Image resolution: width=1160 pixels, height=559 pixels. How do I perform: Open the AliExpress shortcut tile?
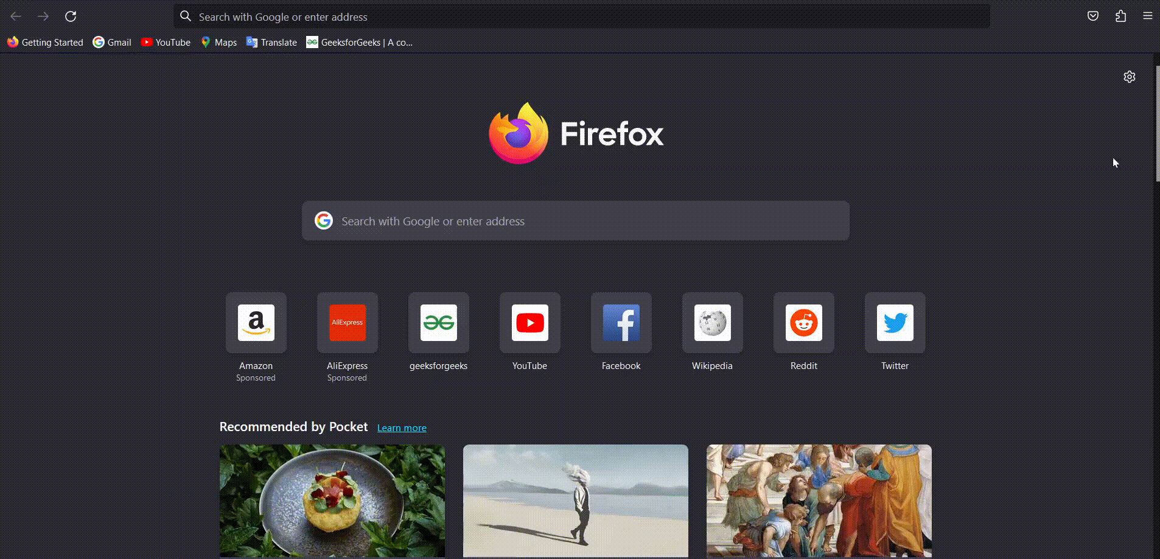click(348, 323)
